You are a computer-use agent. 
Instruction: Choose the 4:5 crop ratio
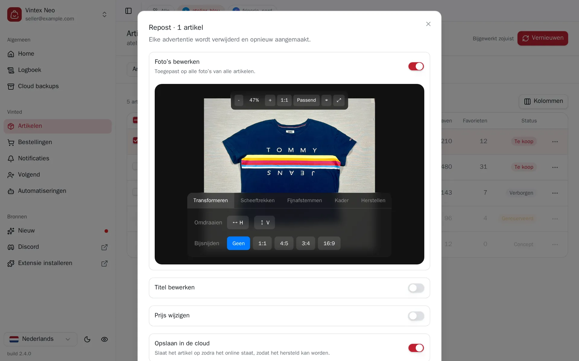point(284,243)
